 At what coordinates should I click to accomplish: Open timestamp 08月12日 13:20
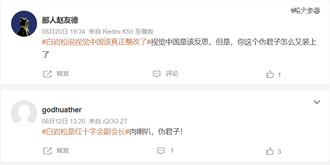(63, 121)
